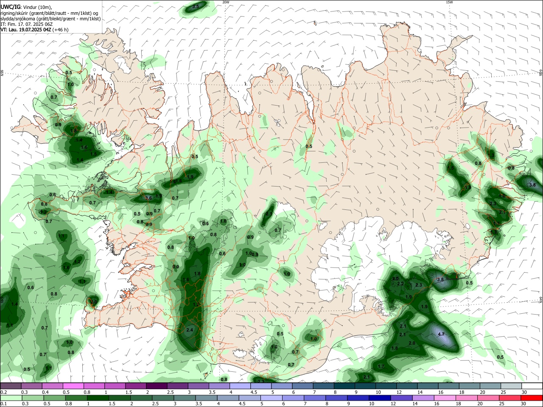Click the '0.4' label in the legend
This screenshot has width=543, height=407.
45,392
